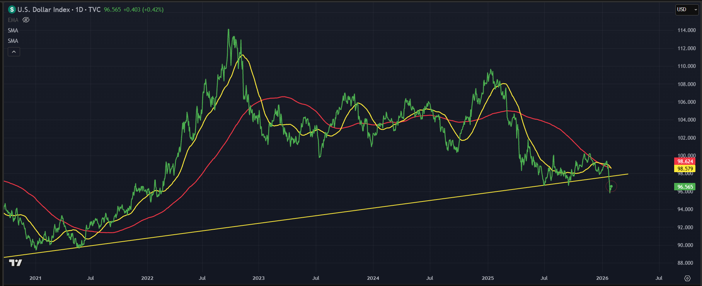The height and width of the screenshot is (286, 702).
Task: Click the 114.000 level on price scale
Action: pyautogui.click(x=686, y=30)
